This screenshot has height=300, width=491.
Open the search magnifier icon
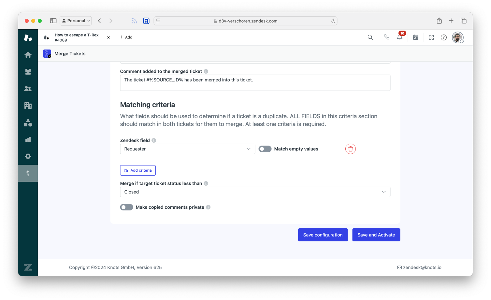(x=370, y=37)
